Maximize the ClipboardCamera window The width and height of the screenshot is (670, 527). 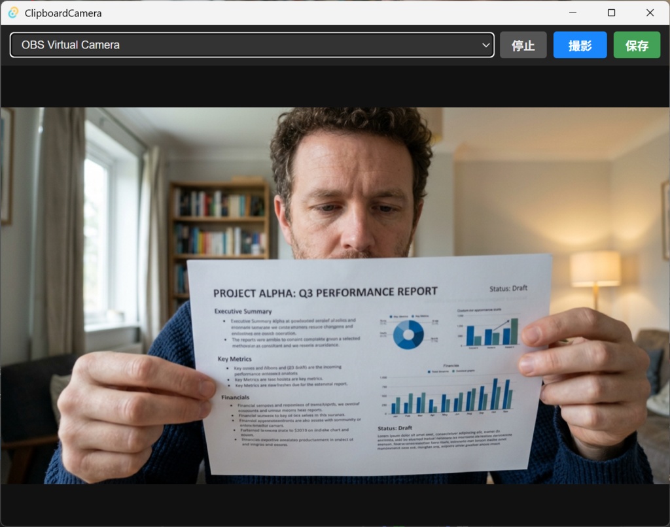612,13
